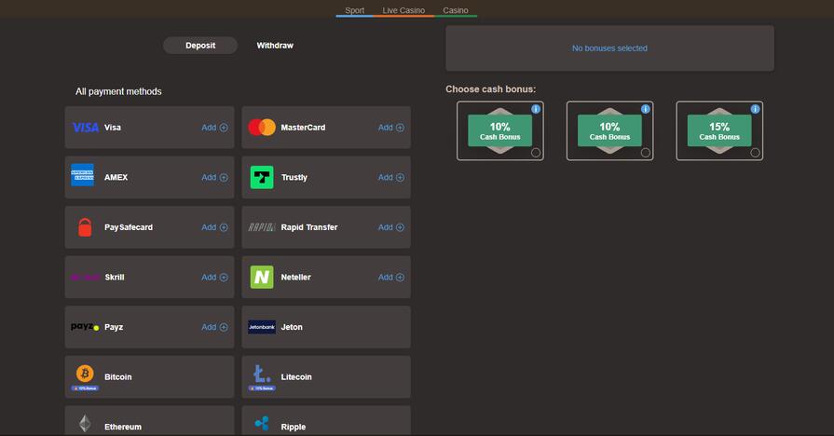This screenshot has width=834, height=436.
Task: Select the second 10% Cash Bonus radio button
Action: point(645,153)
